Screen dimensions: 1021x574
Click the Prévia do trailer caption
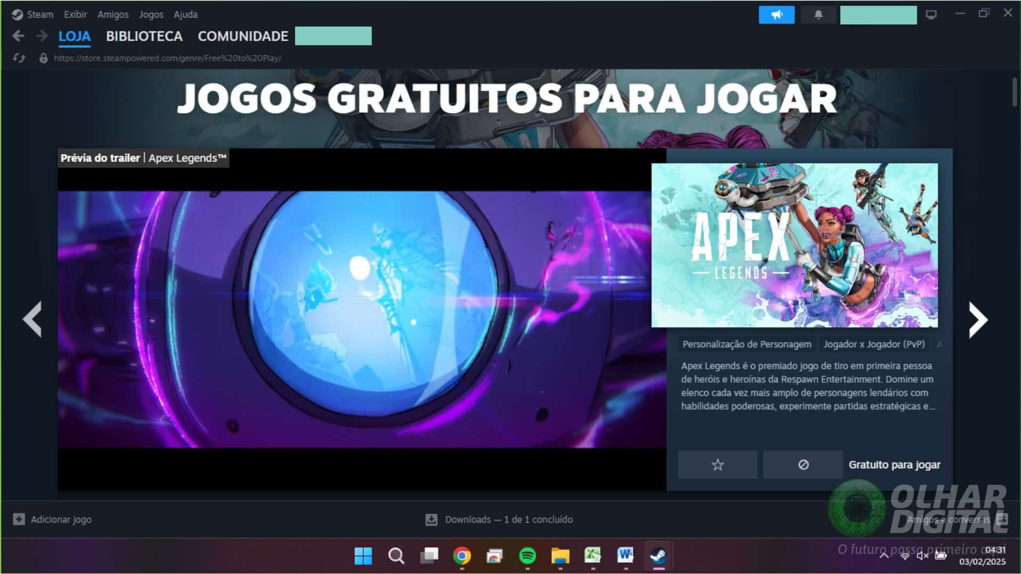click(144, 158)
